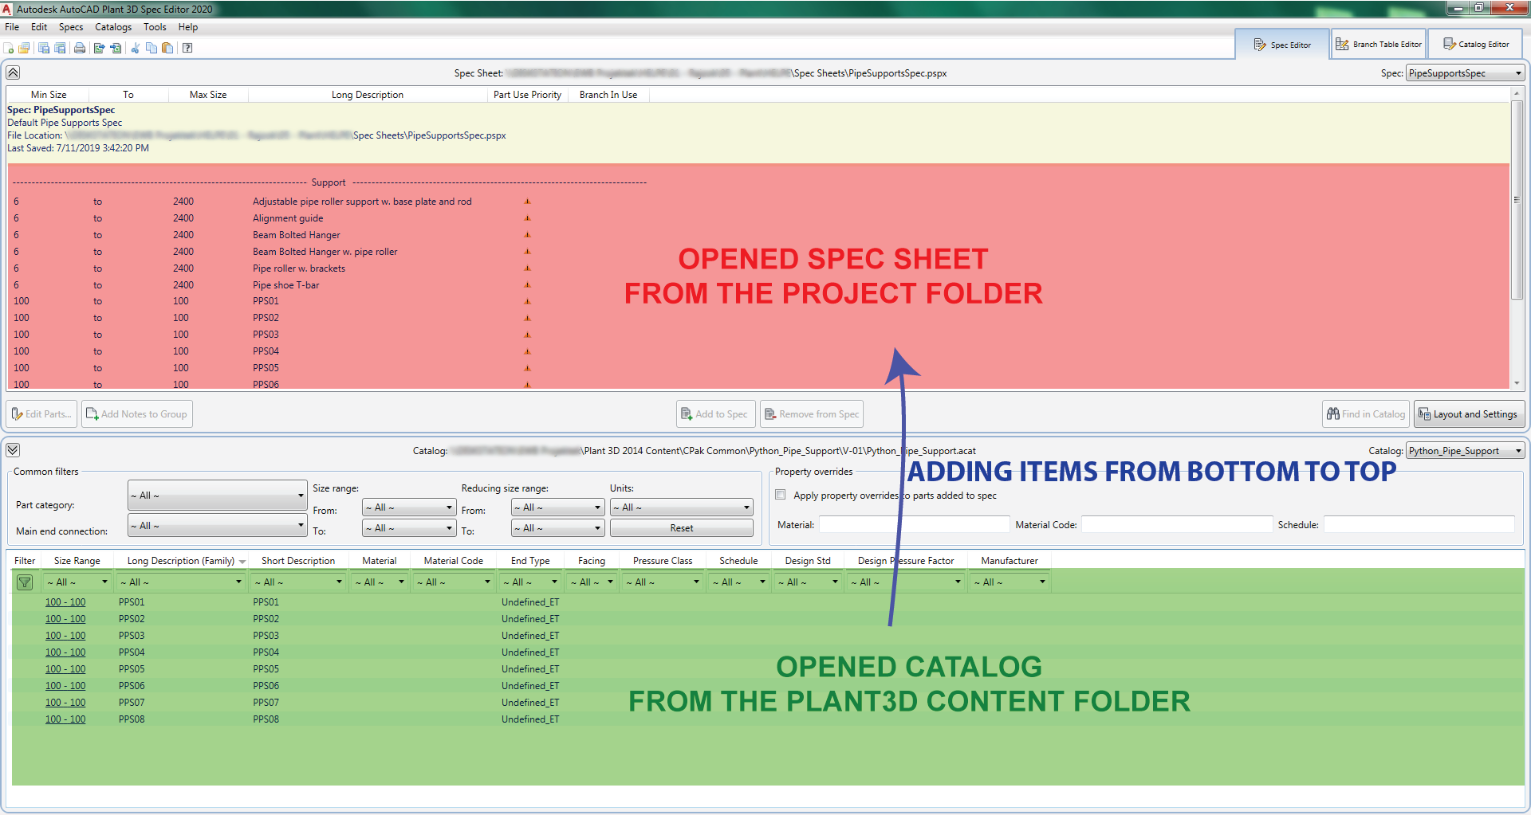The height and width of the screenshot is (815, 1531).
Task: Click the Open Spec folder icon
Action: pos(25,48)
